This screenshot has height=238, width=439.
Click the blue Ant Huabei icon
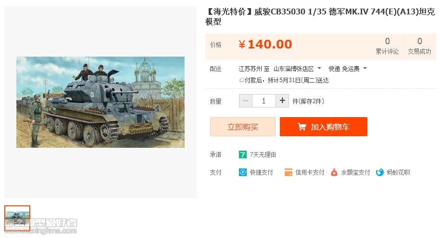tap(380, 172)
